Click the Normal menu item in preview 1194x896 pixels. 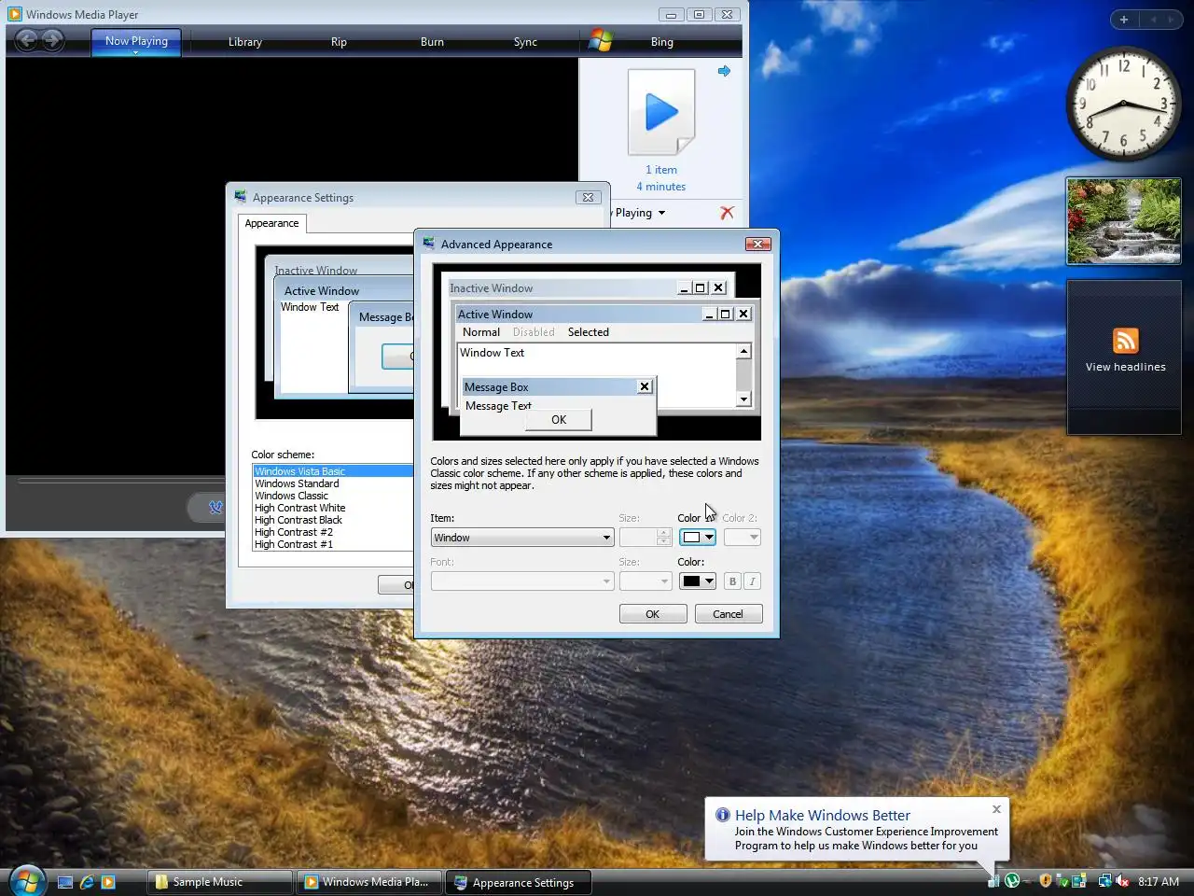point(481,332)
